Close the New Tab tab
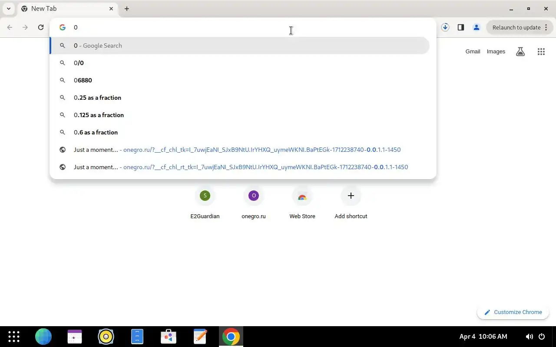 pyautogui.click(x=111, y=9)
